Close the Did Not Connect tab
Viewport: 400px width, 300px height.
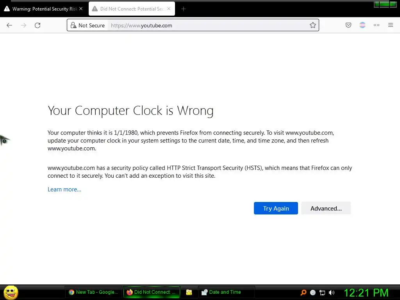pos(169,9)
